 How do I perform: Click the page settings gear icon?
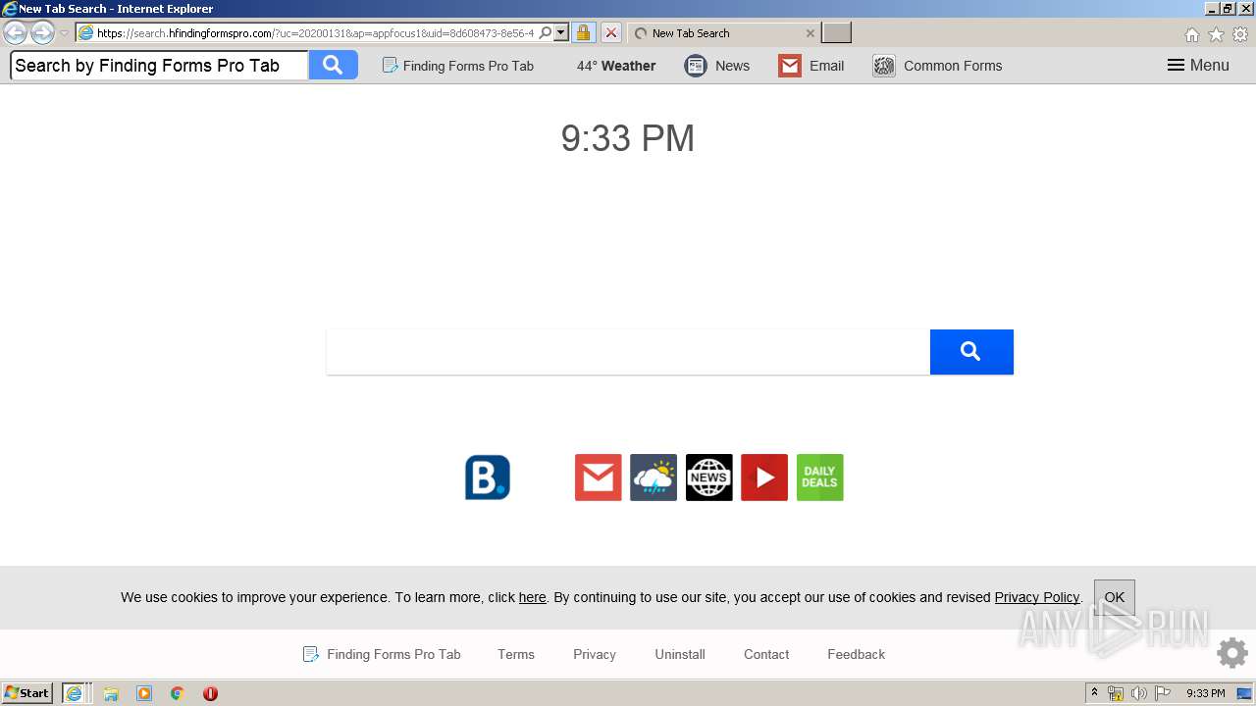1232,653
